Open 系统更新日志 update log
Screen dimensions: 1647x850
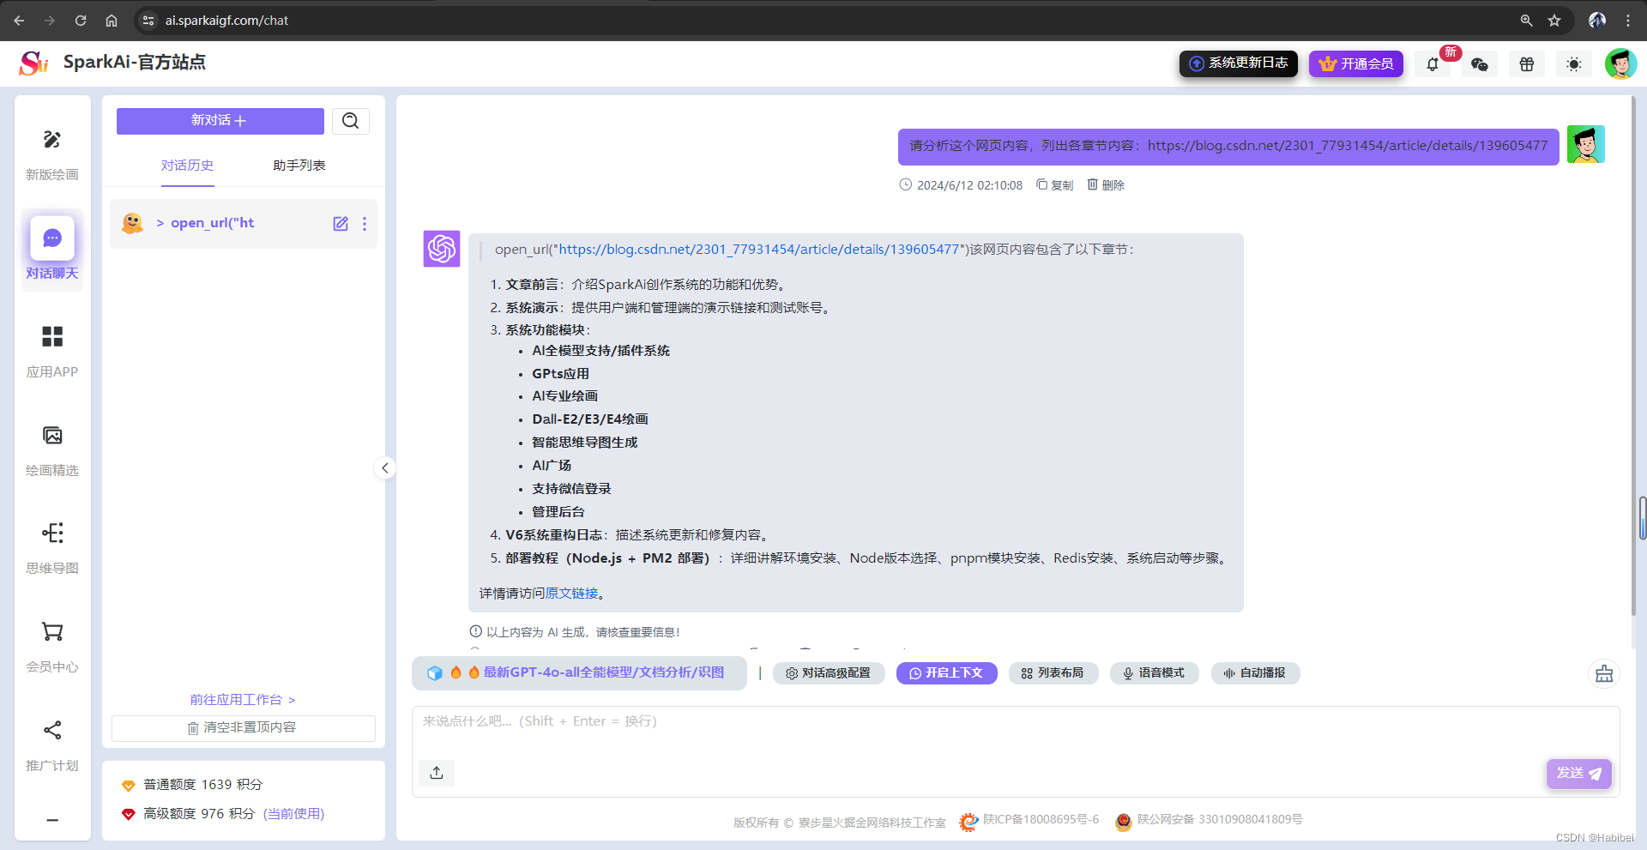click(1238, 63)
